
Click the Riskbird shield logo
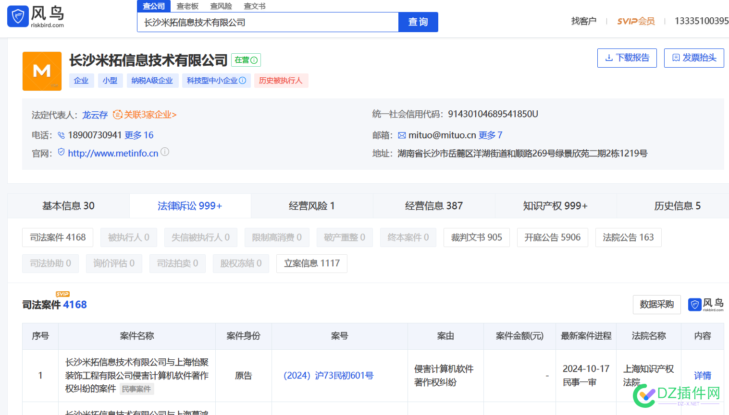18,17
